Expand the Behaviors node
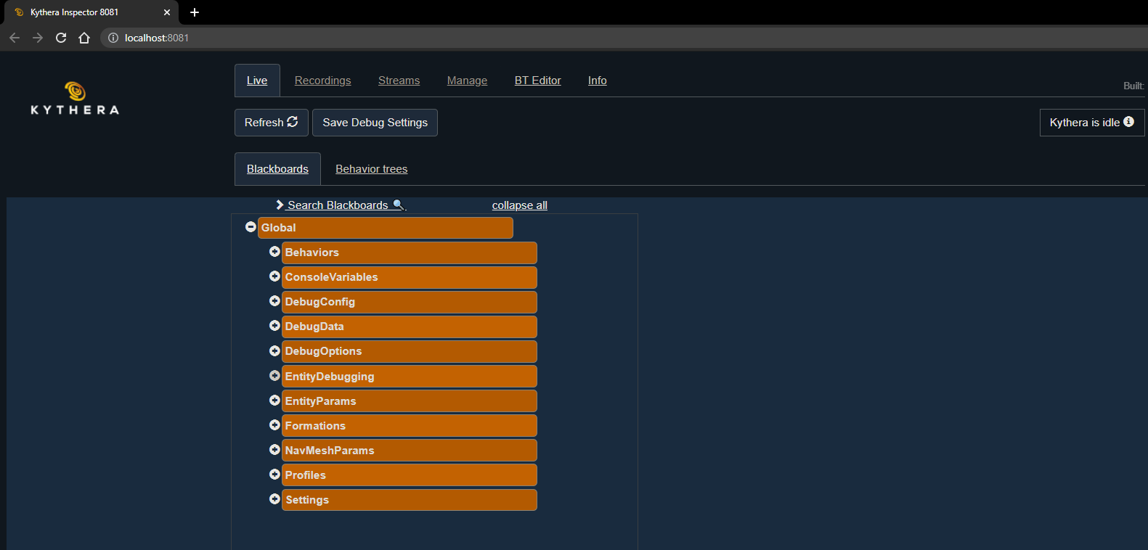This screenshot has width=1148, height=550. (274, 252)
